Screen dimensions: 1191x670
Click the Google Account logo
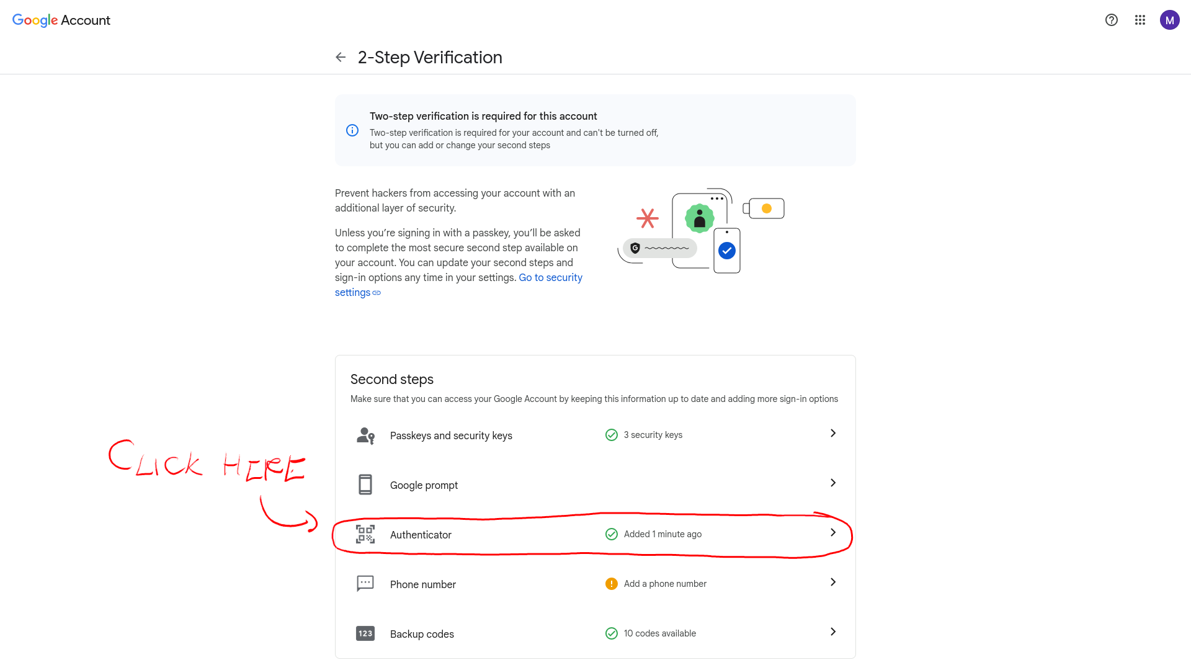point(61,20)
